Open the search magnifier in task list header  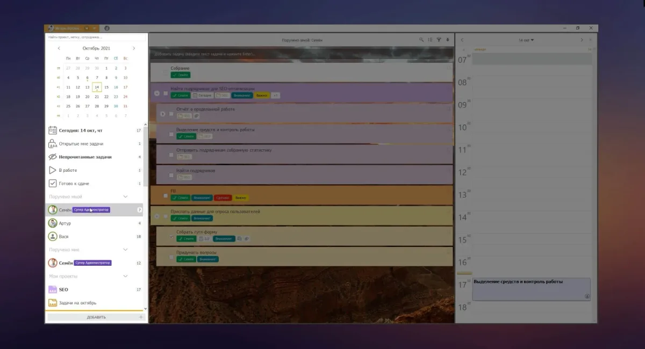click(421, 40)
